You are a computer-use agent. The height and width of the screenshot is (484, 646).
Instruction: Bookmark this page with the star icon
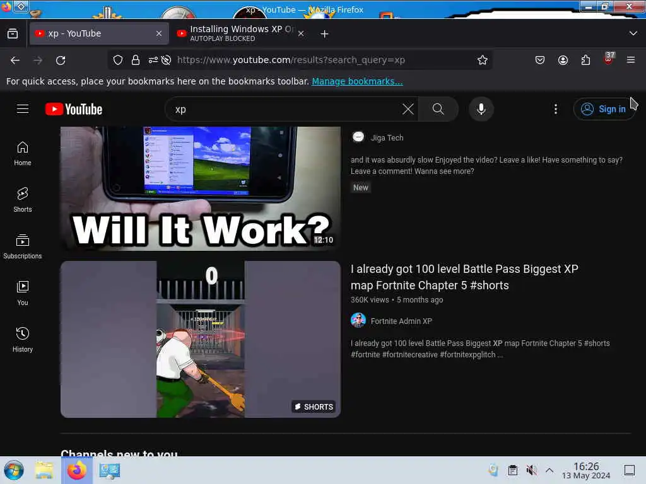[483, 60]
